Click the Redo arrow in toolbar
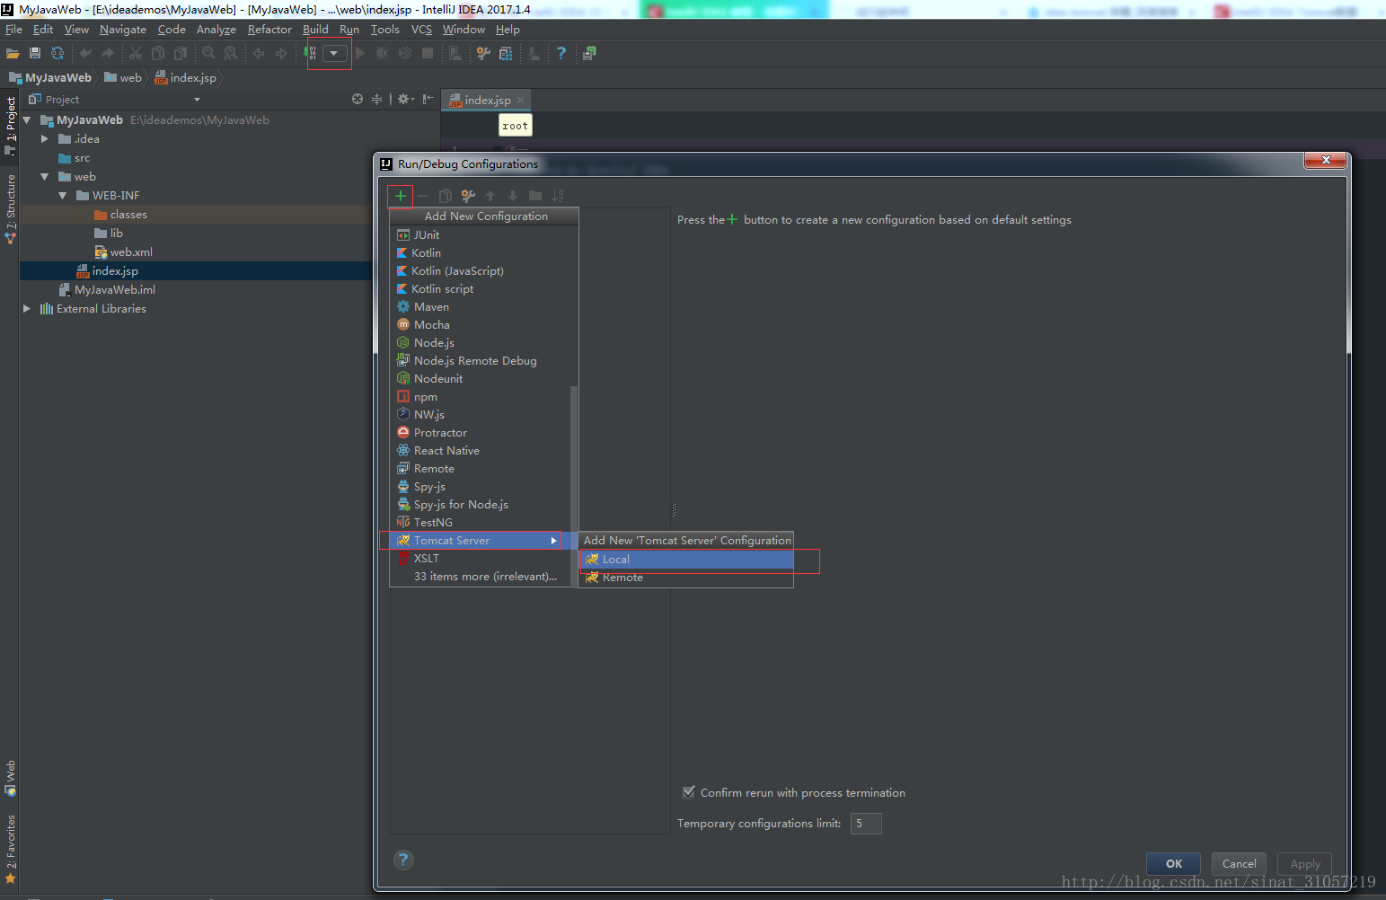Image resolution: width=1386 pixels, height=900 pixels. click(x=108, y=53)
